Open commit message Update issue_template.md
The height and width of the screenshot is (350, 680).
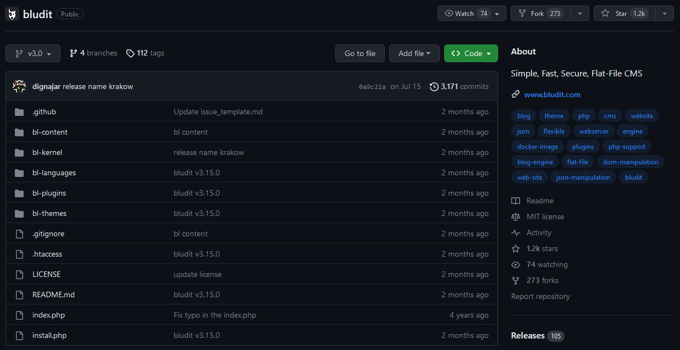tap(218, 112)
